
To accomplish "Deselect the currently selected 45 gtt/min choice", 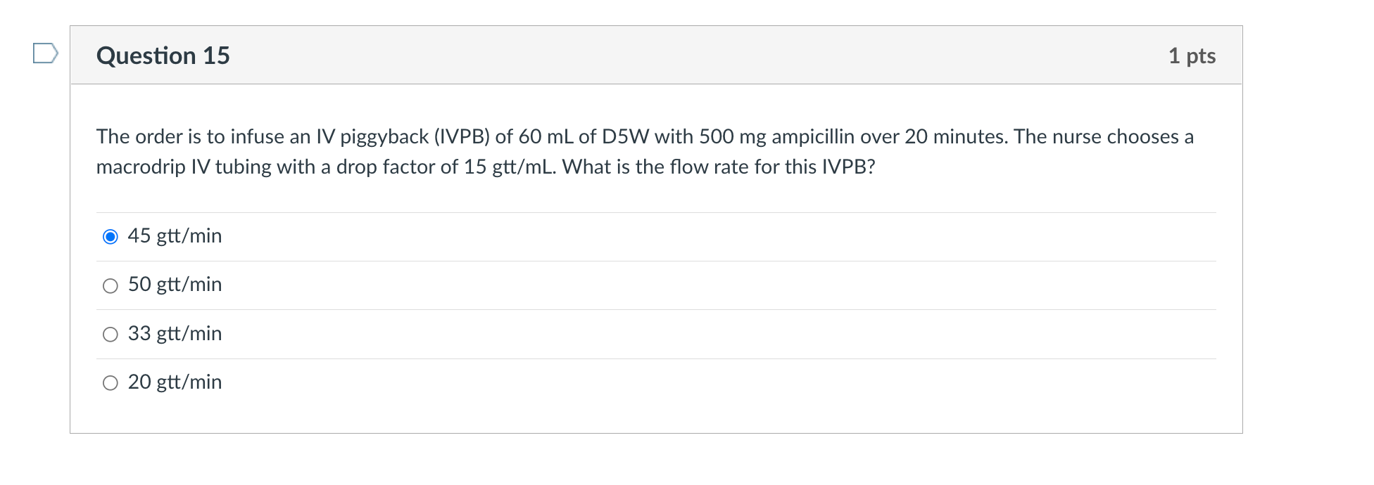I will click(x=110, y=238).
